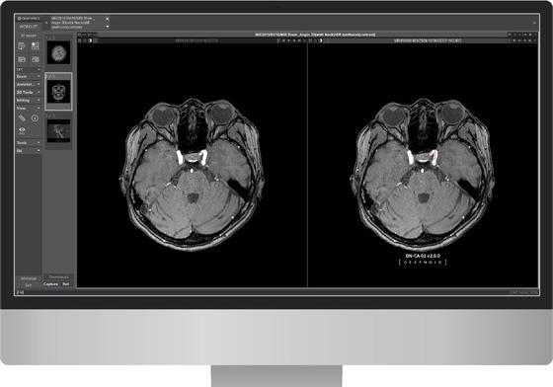The width and height of the screenshot is (553, 387).
Task: Open the study tab dropdown arrow
Action: [108, 27]
